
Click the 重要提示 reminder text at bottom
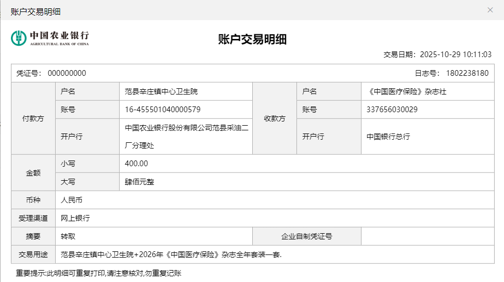tap(98, 273)
